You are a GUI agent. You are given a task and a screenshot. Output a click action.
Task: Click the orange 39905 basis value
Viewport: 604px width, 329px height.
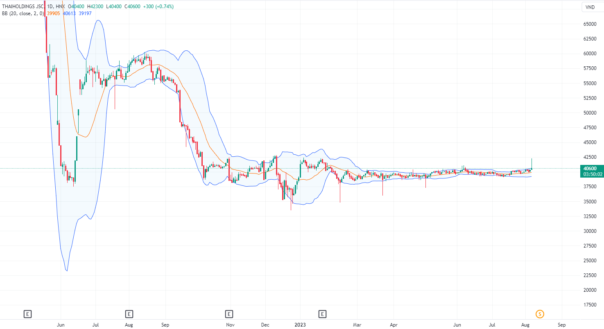tap(52, 13)
